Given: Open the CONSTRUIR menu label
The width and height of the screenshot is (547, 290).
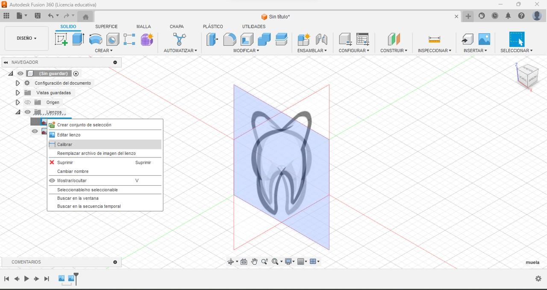Looking at the screenshot, I should 394,50.
